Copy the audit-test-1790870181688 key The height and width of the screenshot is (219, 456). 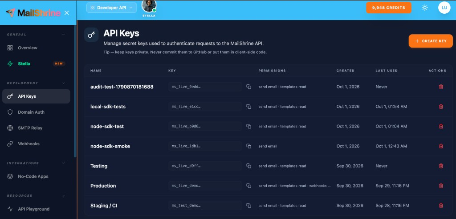(x=248, y=87)
